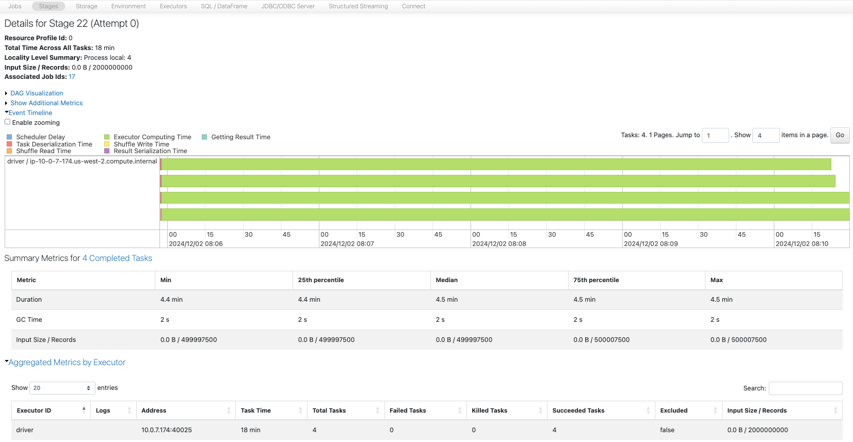Collapse Aggregated Metrics by Executor

pos(67,363)
